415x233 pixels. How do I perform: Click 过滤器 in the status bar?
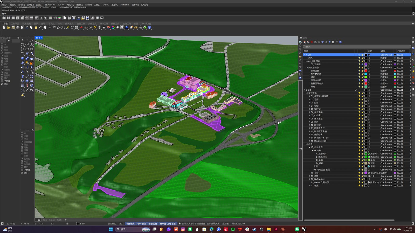pos(225,224)
